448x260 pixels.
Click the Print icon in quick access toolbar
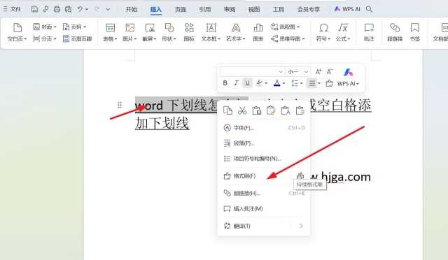[57, 9]
